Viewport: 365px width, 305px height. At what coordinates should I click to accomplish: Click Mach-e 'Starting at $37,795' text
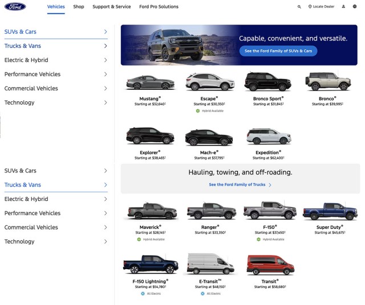pos(209,158)
